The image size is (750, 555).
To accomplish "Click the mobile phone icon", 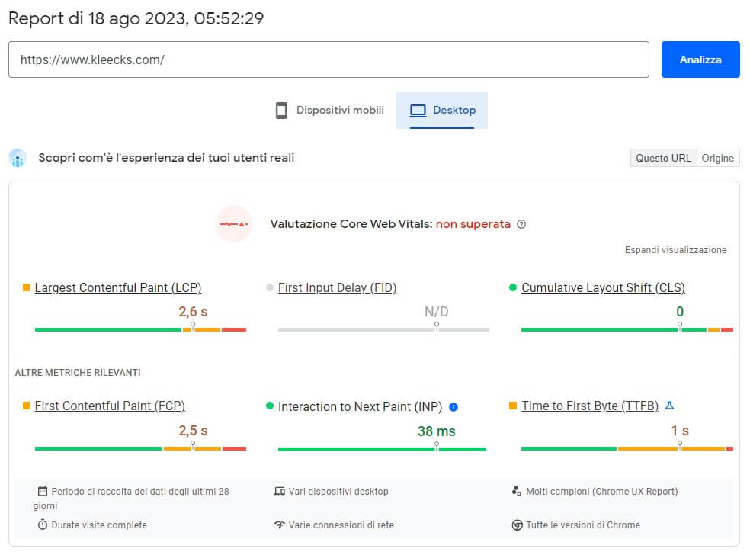I will click(x=281, y=111).
